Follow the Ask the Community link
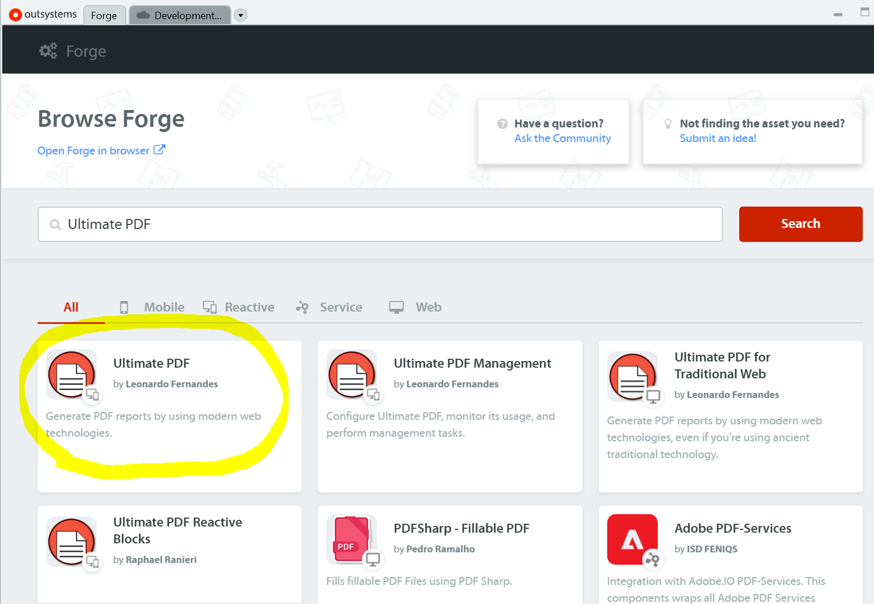Screen dimensions: 874x604 [x=563, y=138]
